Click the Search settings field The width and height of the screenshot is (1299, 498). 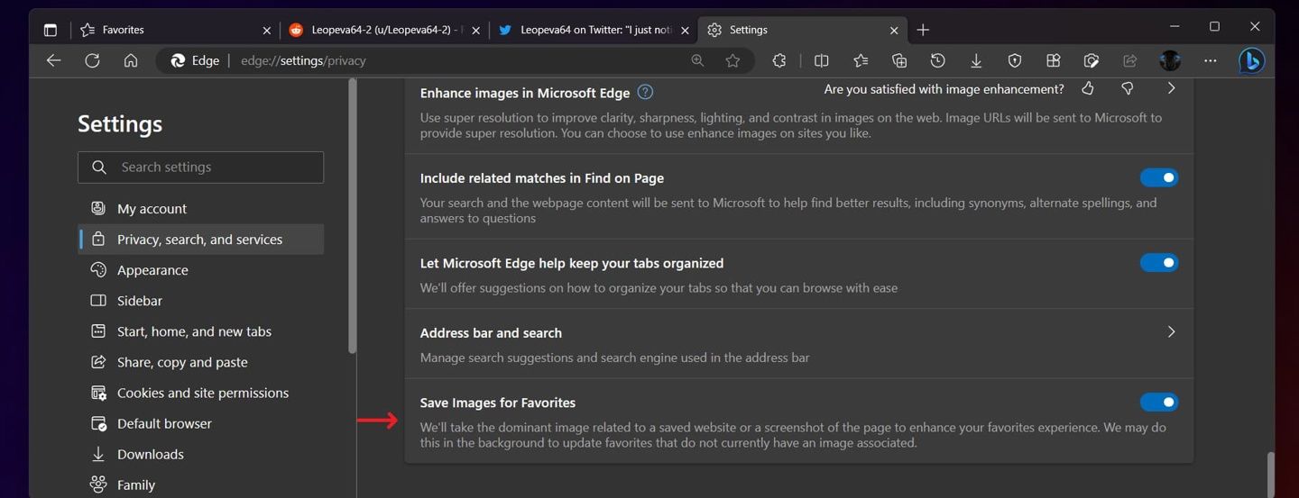[200, 167]
